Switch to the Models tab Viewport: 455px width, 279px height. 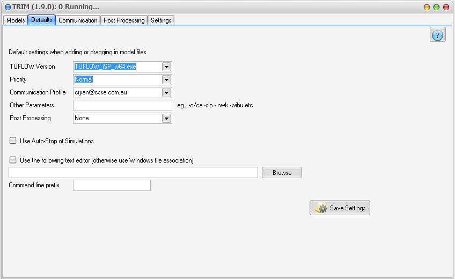[16, 20]
